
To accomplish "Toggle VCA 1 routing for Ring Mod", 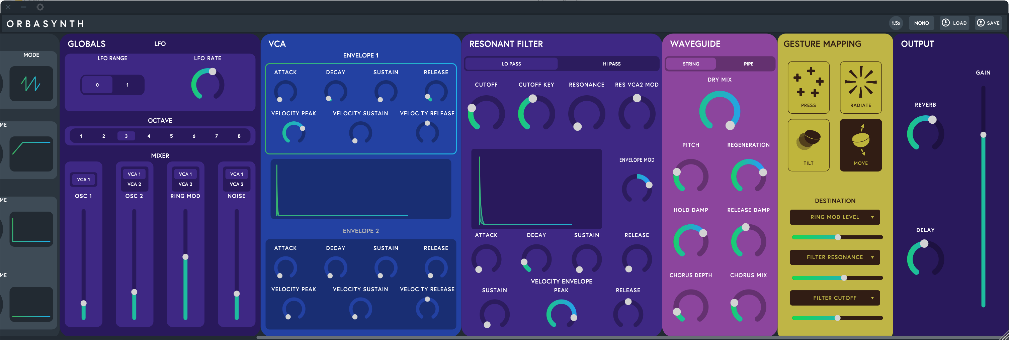I will (x=185, y=174).
